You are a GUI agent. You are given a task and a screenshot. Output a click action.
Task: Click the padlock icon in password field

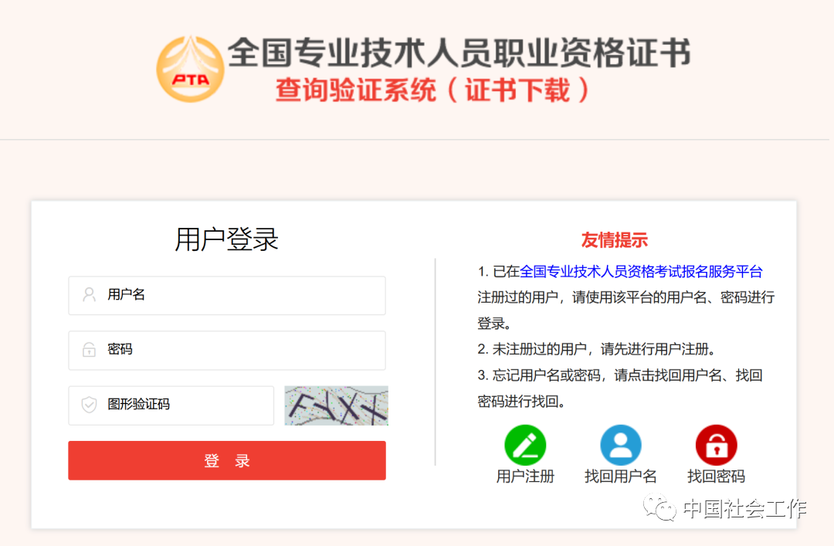point(89,350)
